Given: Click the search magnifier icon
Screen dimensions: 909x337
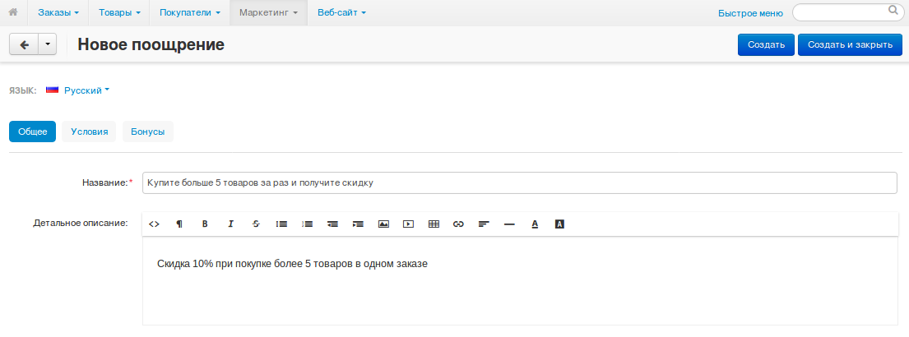Looking at the screenshot, I should click(x=893, y=11).
